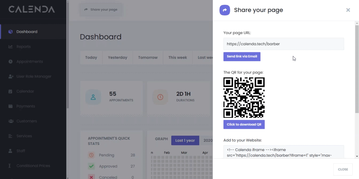Click the QR code image
The width and height of the screenshot is (359, 179).
click(x=244, y=97)
